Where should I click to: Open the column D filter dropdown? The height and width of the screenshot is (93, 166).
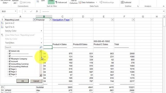(92, 20)
